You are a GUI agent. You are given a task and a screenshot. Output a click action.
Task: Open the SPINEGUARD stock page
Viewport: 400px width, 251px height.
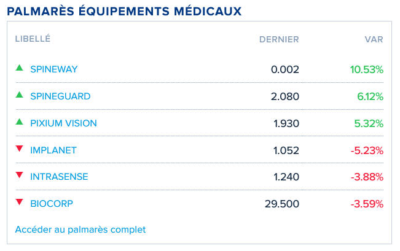60,96
